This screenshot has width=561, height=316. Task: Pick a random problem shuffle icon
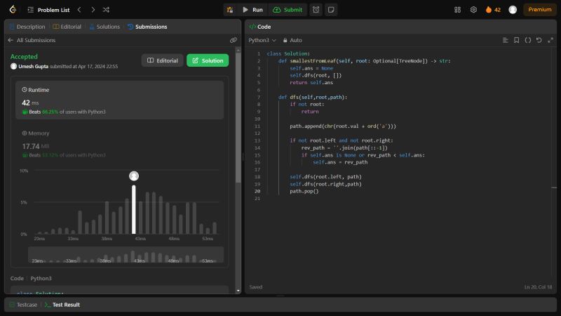tap(107, 10)
